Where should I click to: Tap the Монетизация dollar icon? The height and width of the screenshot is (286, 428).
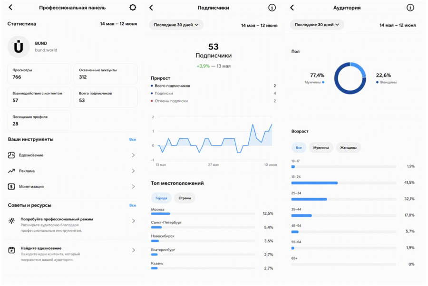coord(11,187)
